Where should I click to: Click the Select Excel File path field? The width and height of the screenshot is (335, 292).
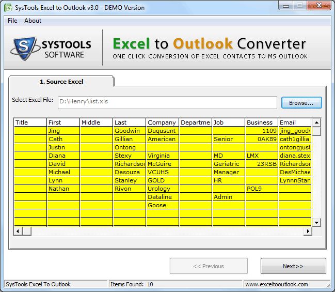167,102
